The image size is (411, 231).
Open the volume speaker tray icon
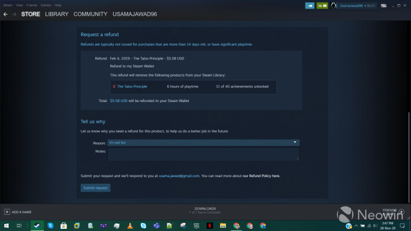coord(375,226)
